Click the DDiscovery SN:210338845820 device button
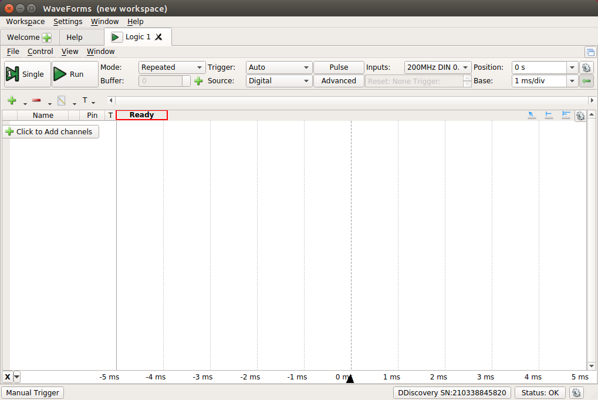598x400 pixels. click(x=452, y=393)
